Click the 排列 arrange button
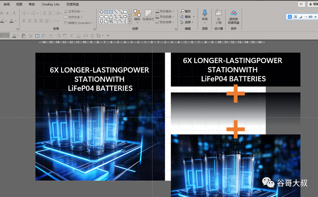Image resolution: width=318 pixels, height=197 pixels. [137, 17]
